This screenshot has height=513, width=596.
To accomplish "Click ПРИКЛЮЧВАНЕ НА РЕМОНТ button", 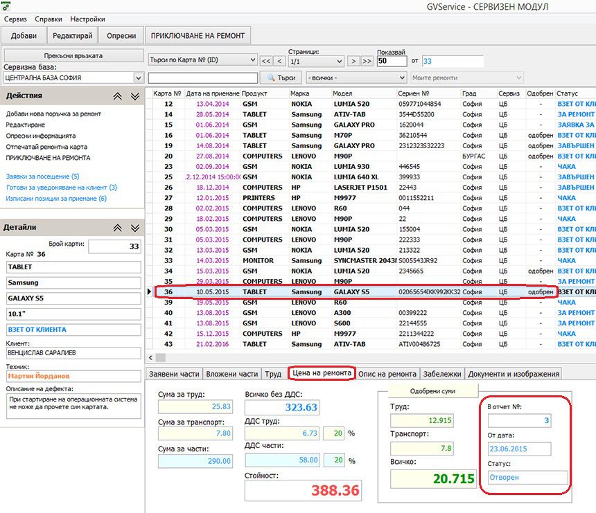I will pyautogui.click(x=198, y=36).
